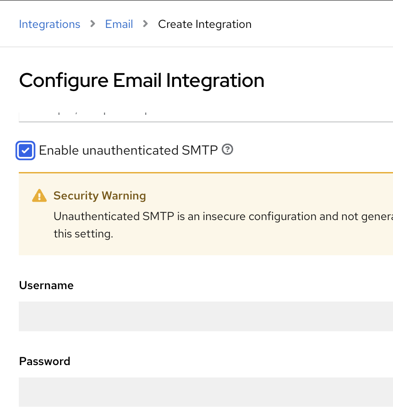
Task: Click the word SMTP in the checkbox label
Action: [x=200, y=151]
